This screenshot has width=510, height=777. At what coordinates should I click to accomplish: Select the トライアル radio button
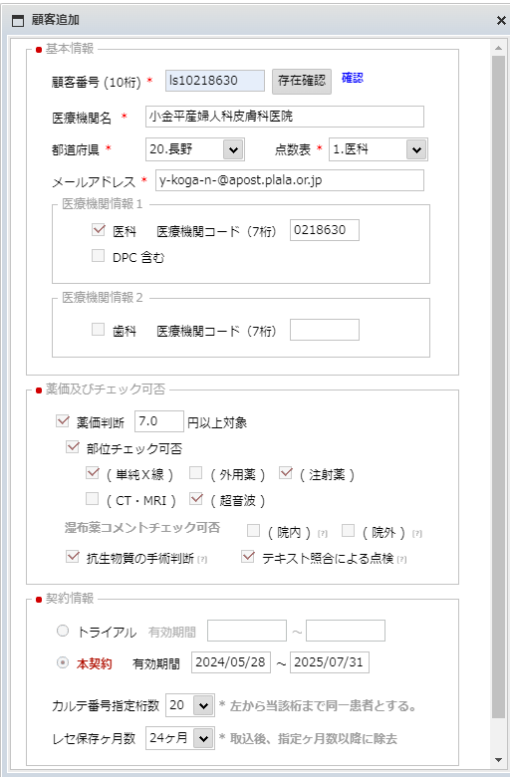click(63, 631)
